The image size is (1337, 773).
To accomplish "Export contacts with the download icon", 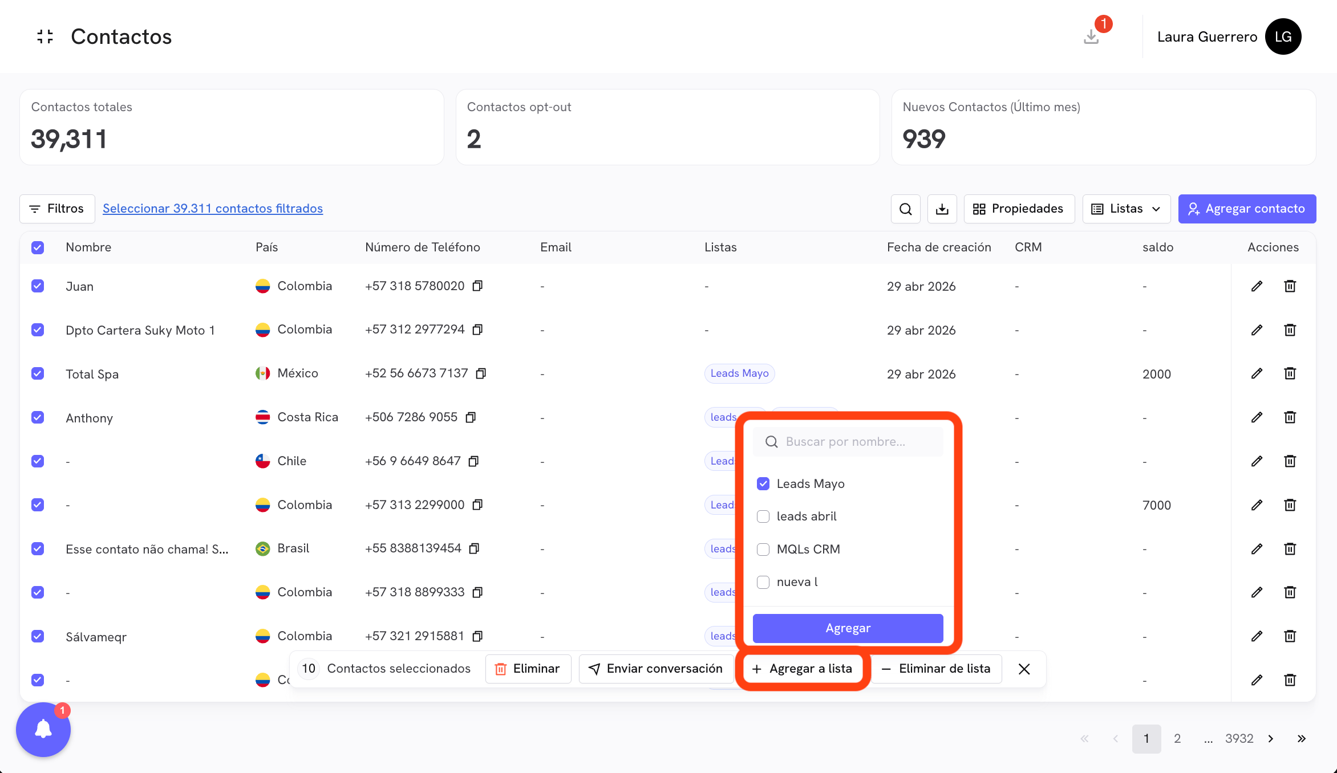I will pyautogui.click(x=942, y=209).
